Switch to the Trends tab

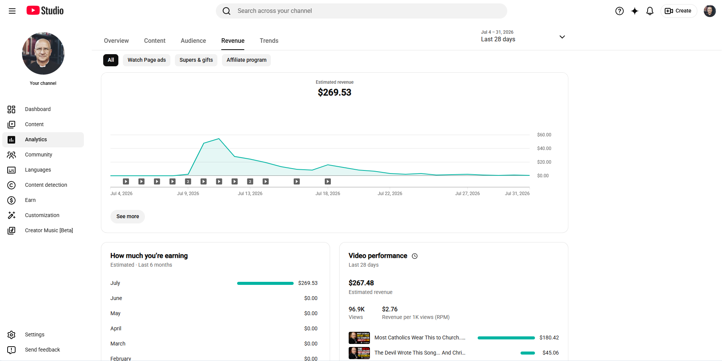point(269,41)
